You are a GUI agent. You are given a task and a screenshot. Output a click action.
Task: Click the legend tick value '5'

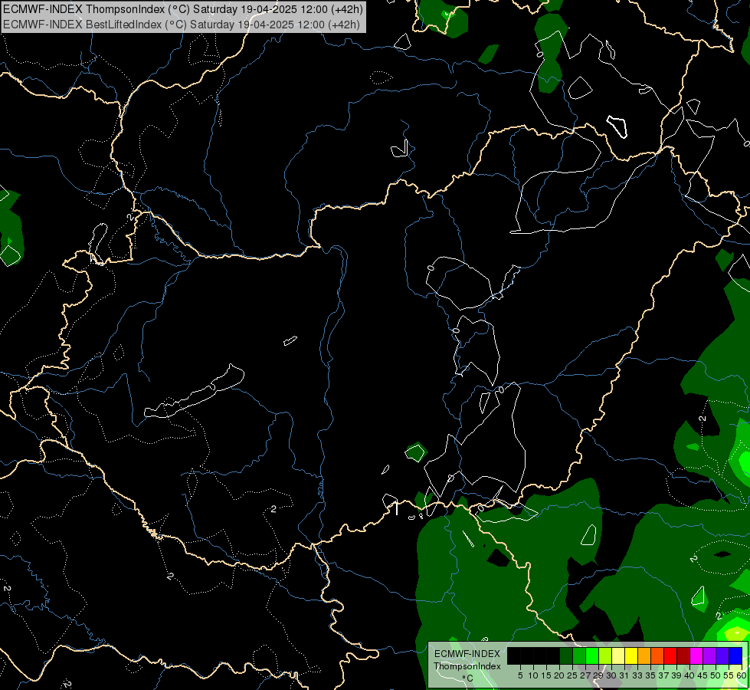(x=520, y=675)
